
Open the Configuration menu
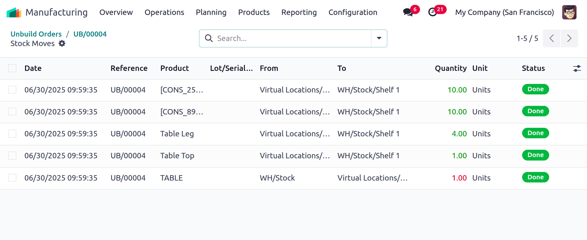[x=353, y=12]
